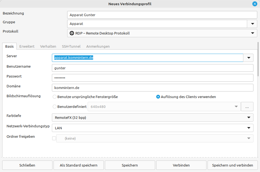Open the Farbtiefe dropdown RemoteFX (32 bpp)
Viewport: 260px width, 172px height.
pyautogui.click(x=153, y=117)
